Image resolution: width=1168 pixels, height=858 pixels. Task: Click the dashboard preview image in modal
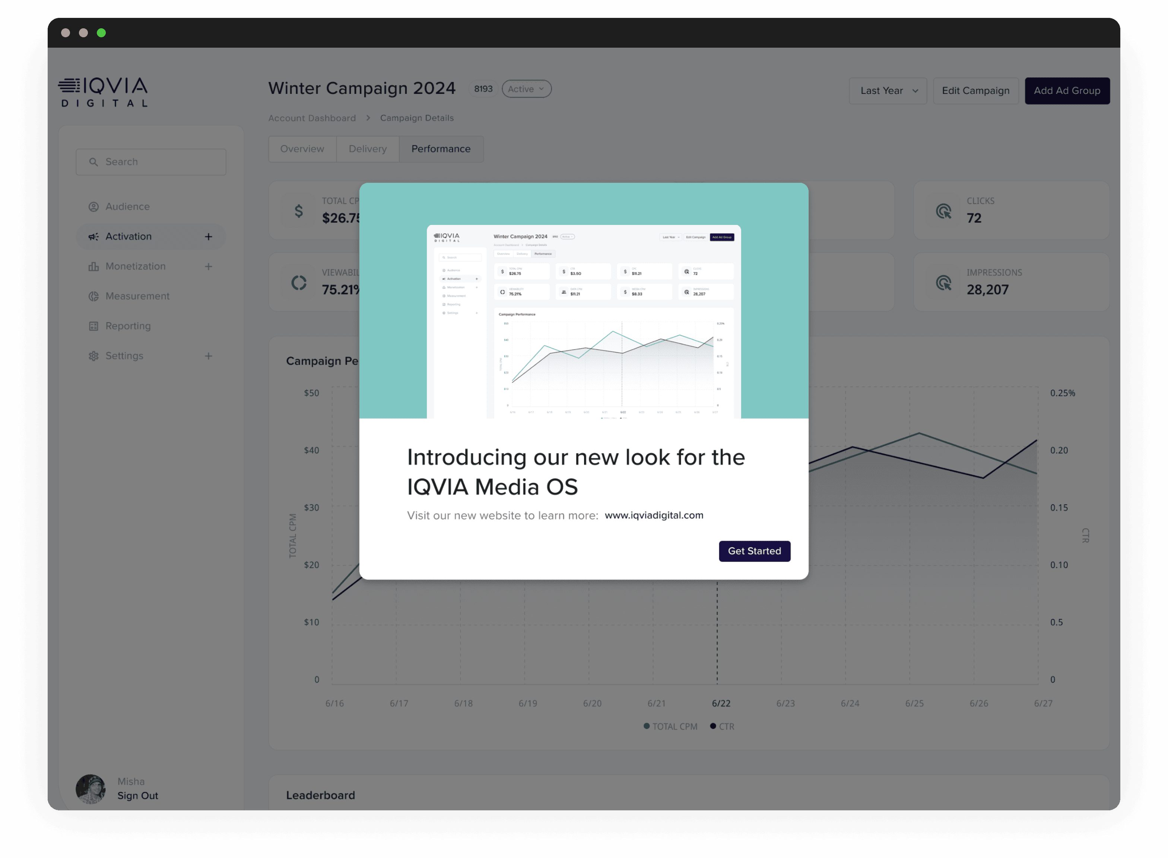(x=583, y=321)
